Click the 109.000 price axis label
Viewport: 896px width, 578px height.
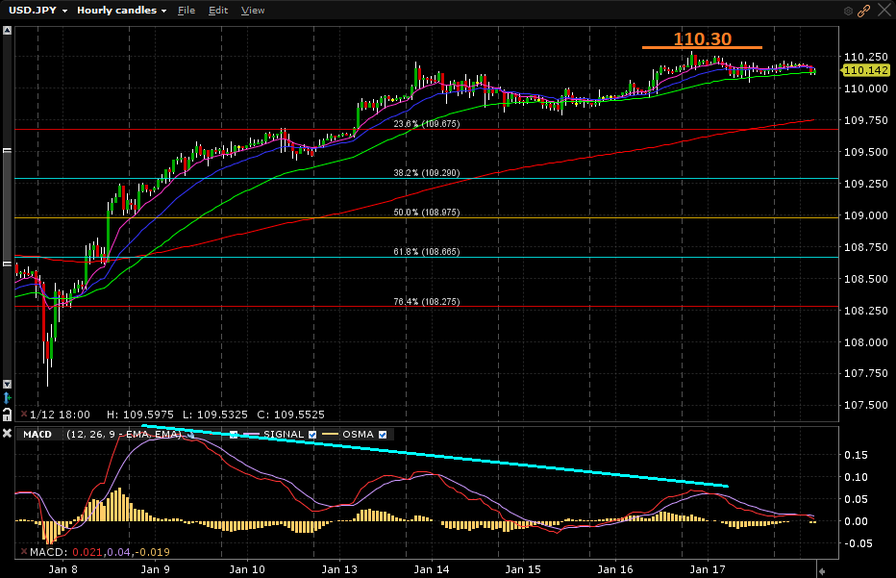click(x=865, y=215)
